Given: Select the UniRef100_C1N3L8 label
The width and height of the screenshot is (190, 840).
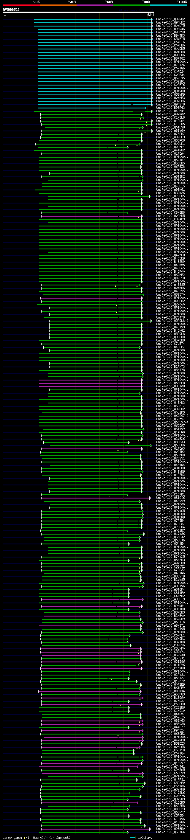Looking at the screenshot, I should coord(170,117).
